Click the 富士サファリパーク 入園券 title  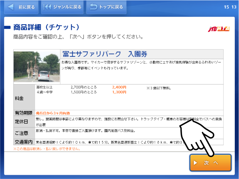coord(105,54)
